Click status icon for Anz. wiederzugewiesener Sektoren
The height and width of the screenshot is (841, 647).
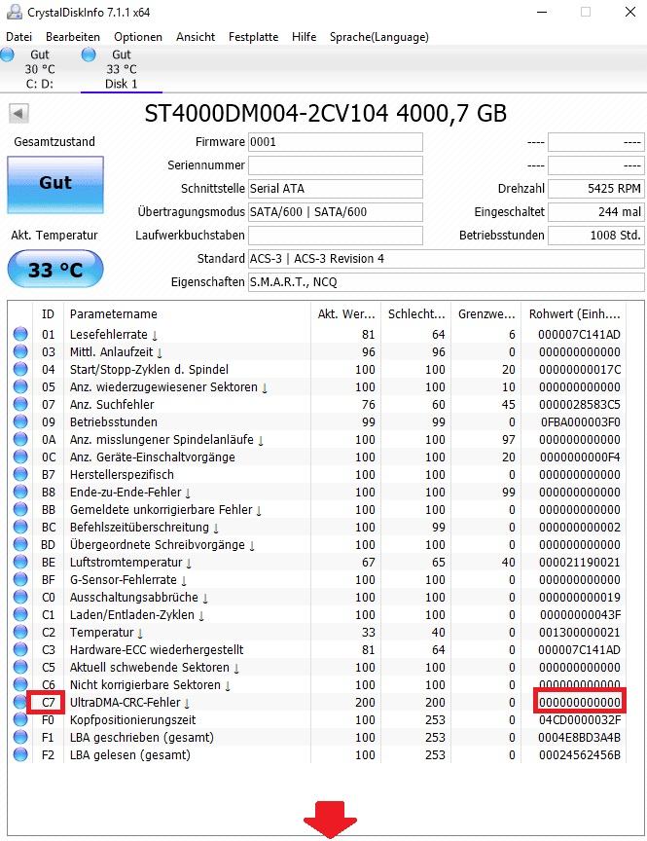click(20, 386)
